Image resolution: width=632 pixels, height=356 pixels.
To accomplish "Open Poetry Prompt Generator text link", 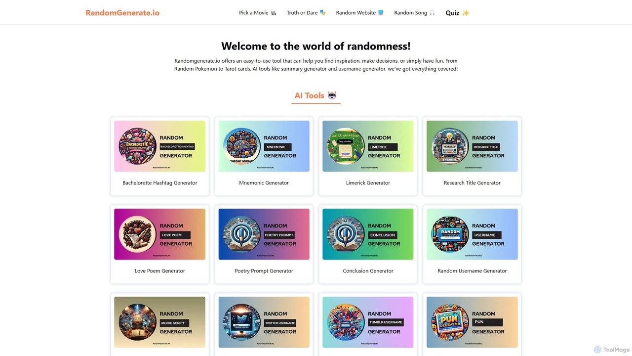I will [x=264, y=271].
